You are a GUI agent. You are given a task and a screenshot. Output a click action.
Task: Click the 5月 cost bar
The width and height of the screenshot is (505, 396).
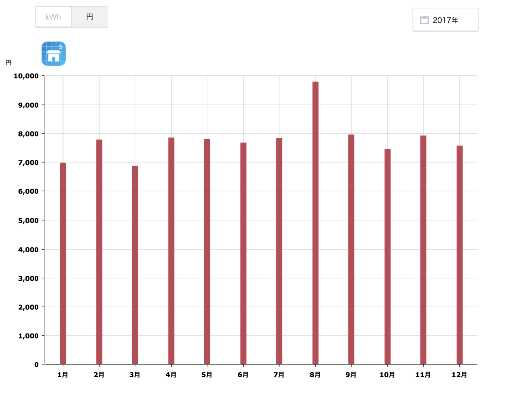pos(207,252)
